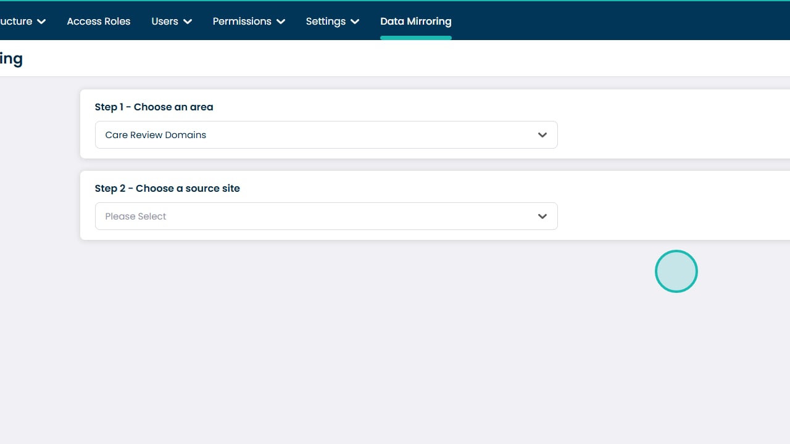The image size is (790, 444).
Task: Open the Please Select source site dropdown
Action: point(326,216)
